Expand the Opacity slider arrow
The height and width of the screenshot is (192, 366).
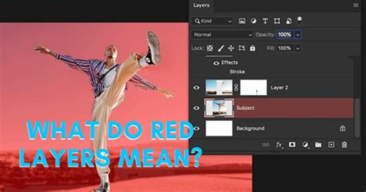pyautogui.click(x=298, y=35)
